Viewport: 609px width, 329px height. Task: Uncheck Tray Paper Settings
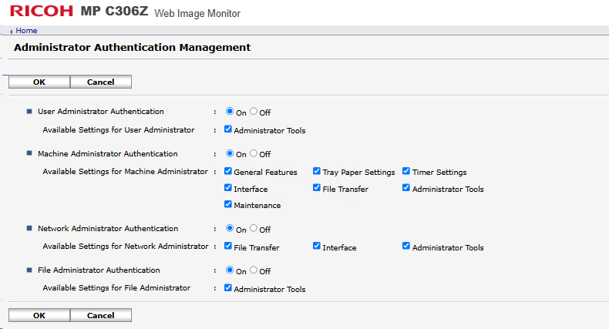317,171
